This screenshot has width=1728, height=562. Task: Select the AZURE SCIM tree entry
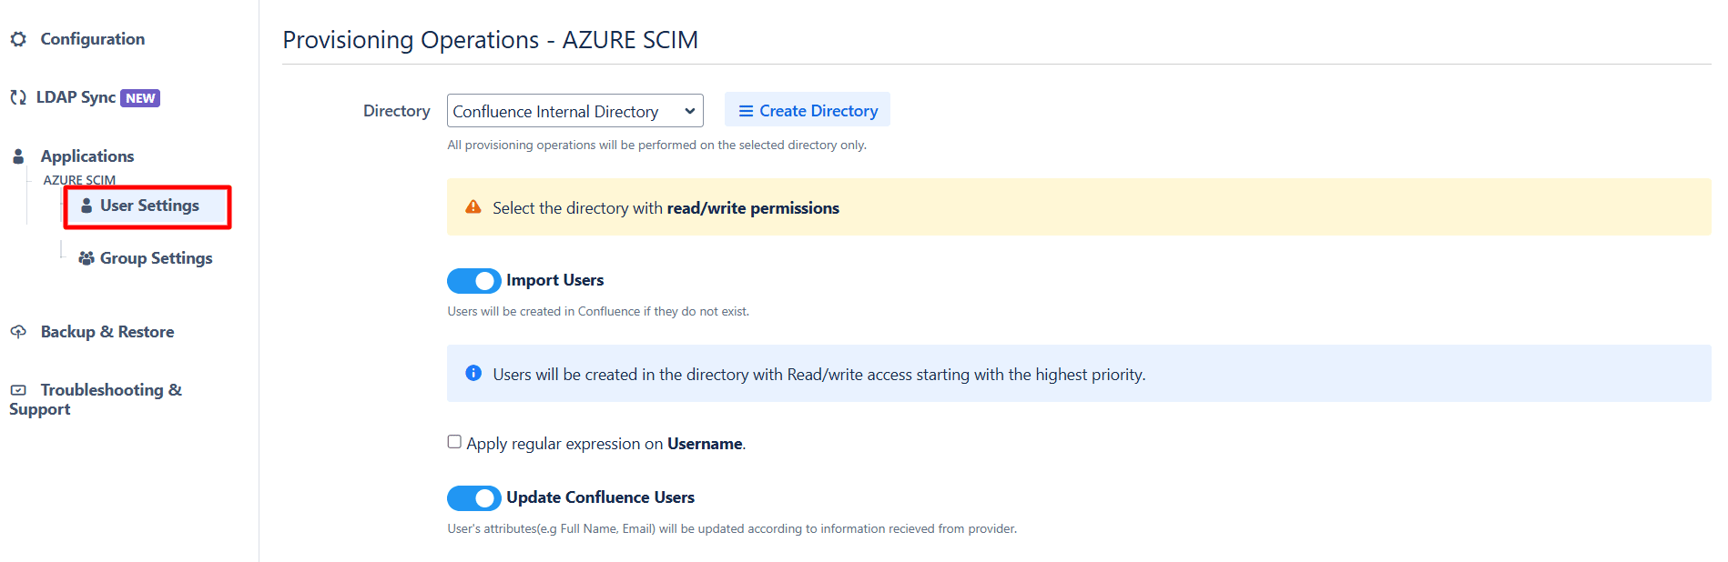click(x=79, y=180)
